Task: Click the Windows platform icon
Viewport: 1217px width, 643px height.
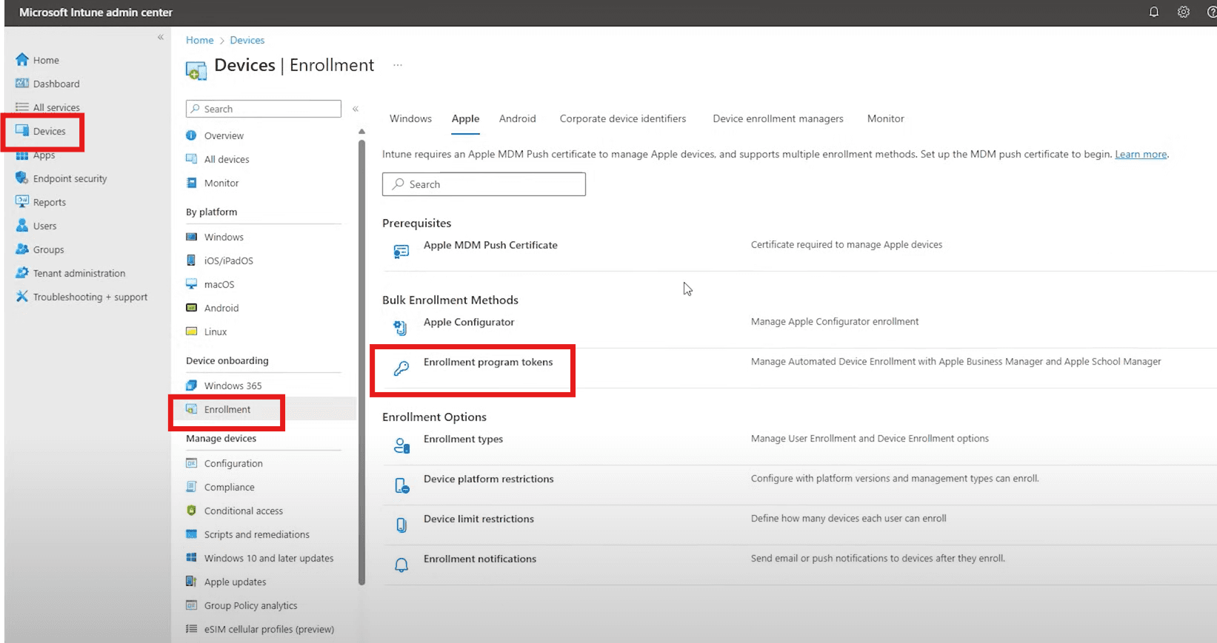Action: (x=191, y=237)
